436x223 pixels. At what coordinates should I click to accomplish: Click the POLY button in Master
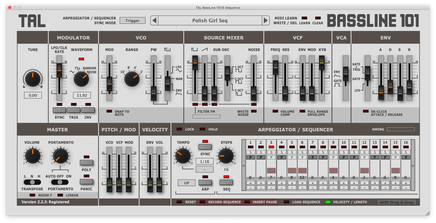pyautogui.click(x=87, y=163)
